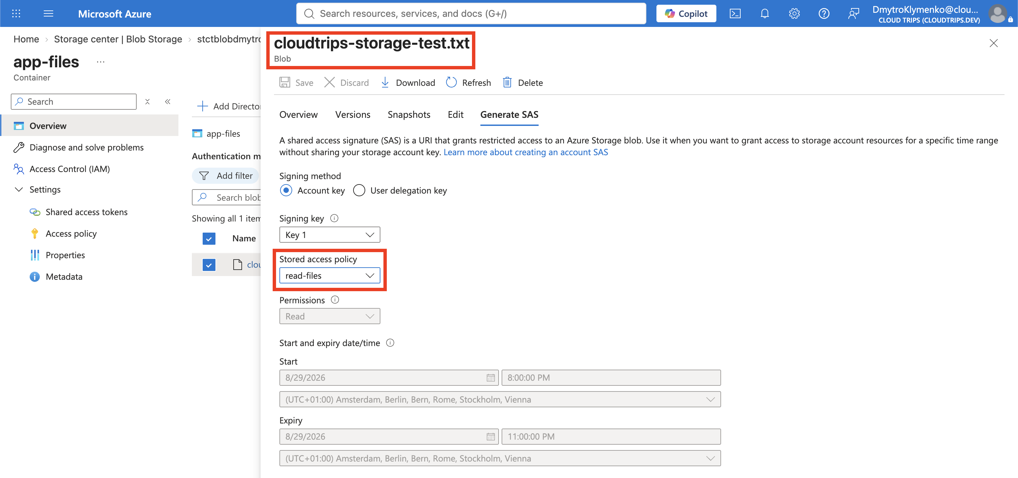The image size is (1018, 478).
Task: Click the Save toolbar icon
Action: (x=284, y=82)
